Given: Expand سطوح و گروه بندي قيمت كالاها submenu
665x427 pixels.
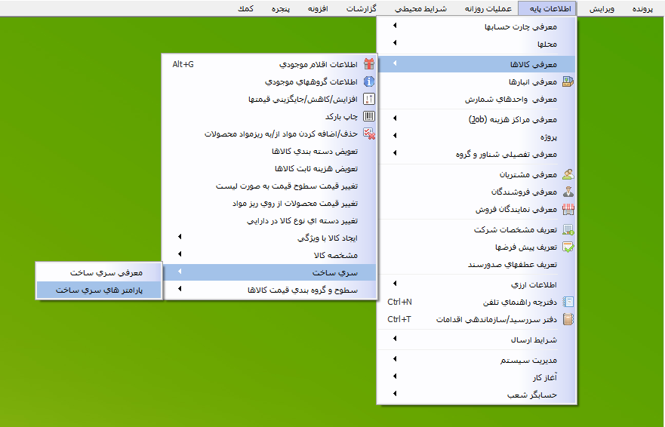Looking at the screenshot, I should pyautogui.click(x=302, y=290).
